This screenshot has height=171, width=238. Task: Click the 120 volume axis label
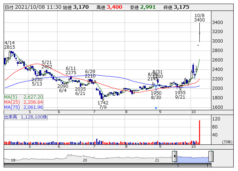click(x=216, y=119)
